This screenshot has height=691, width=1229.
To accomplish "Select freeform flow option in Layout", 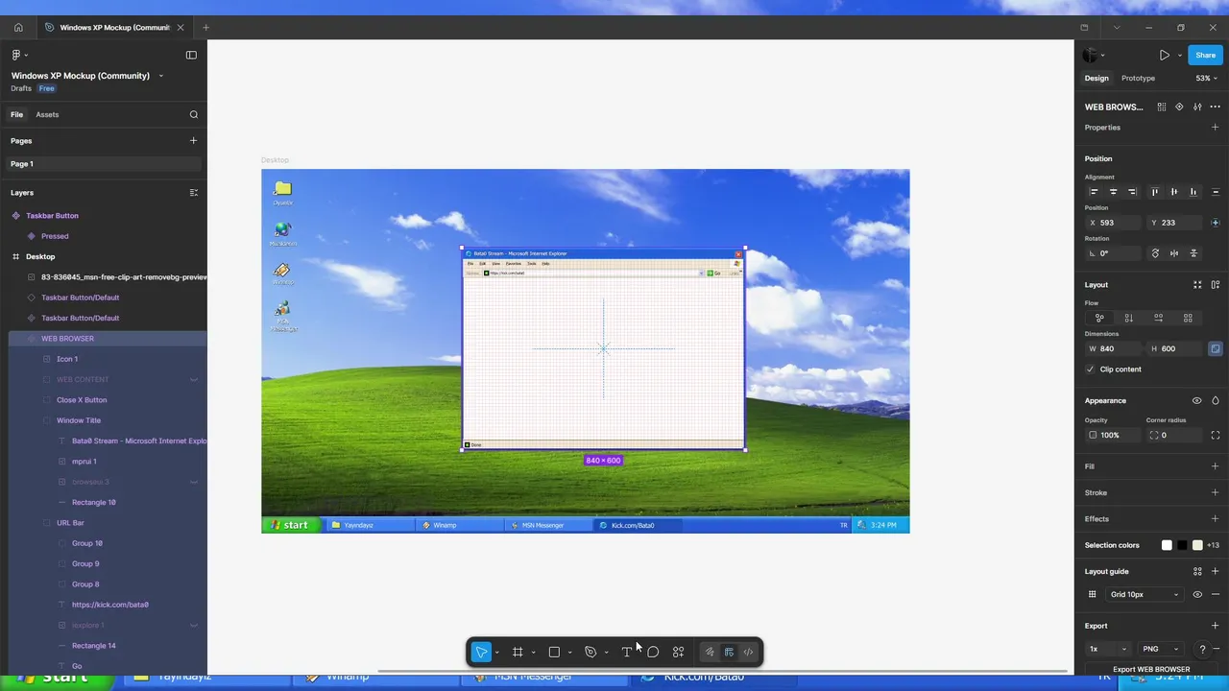I will tap(1099, 318).
